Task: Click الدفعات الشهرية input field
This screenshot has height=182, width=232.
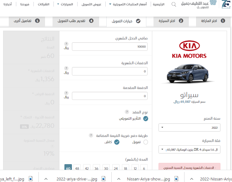Action: click(x=110, y=71)
